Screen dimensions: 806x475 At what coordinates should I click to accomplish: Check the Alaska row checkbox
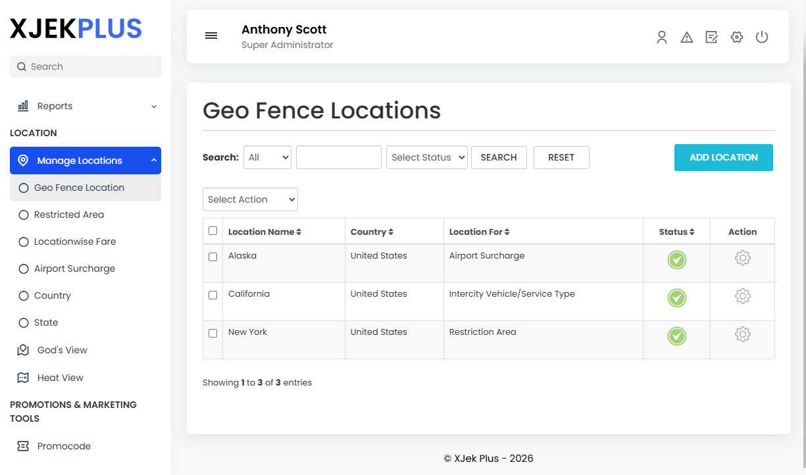click(x=213, y=257)
